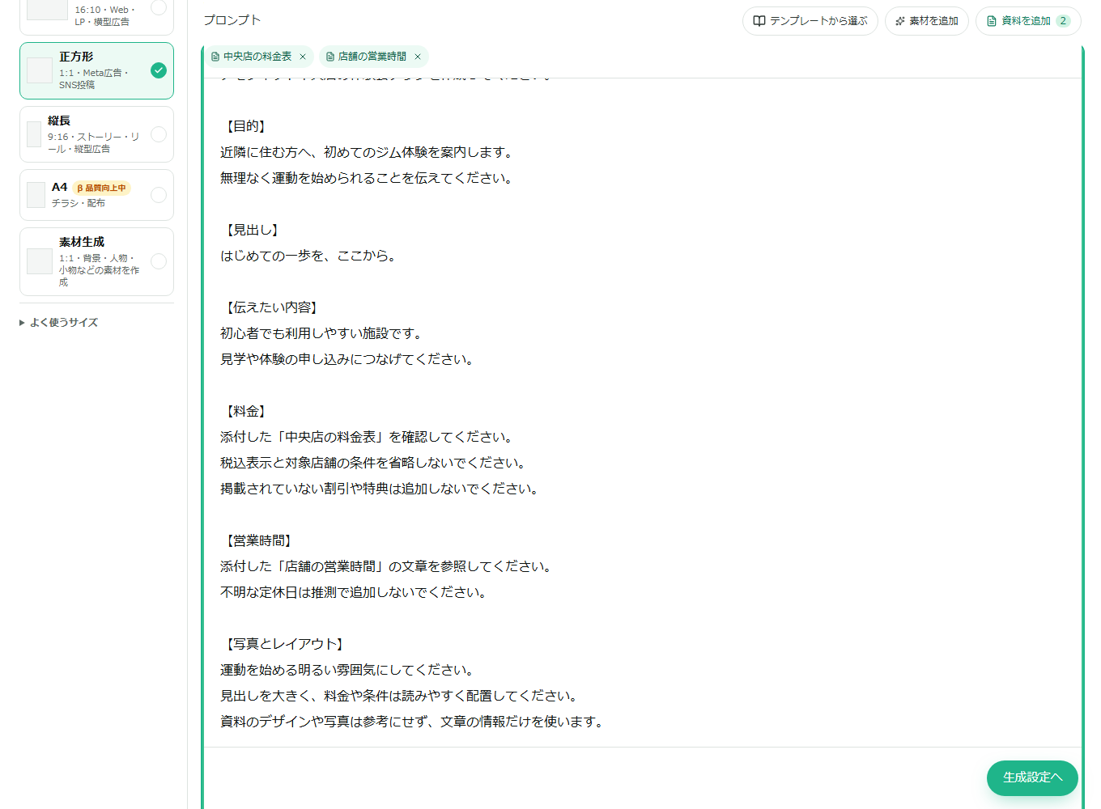Expand the よく使うサイズ section
The width and height of the screenshot is (1101, 809).
(x=58, y=322)
